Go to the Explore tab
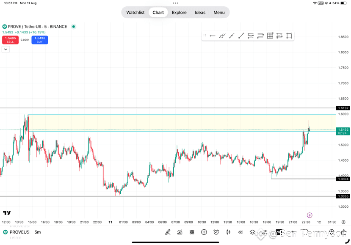This screenshot has height=245, width=351. click(179, 13)
